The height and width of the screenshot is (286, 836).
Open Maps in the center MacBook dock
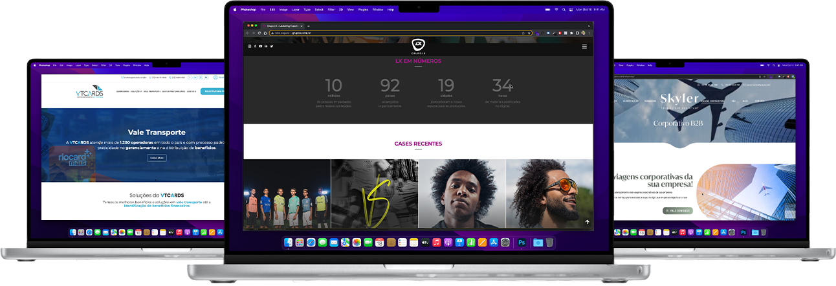[x=346, y=243]
